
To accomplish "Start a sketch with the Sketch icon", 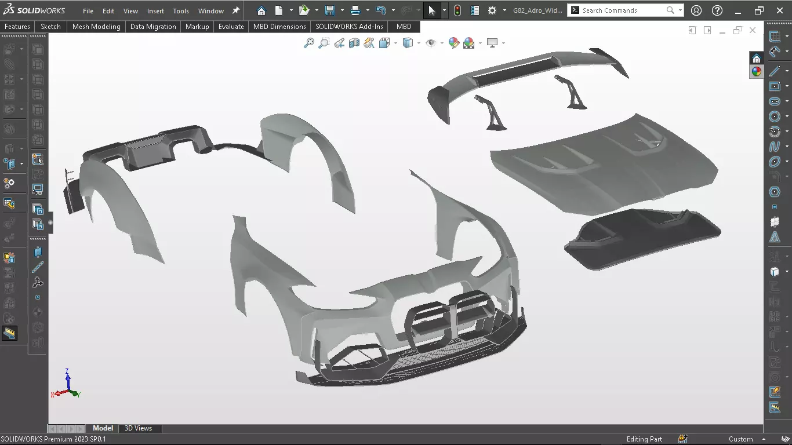I will (775, 36).
